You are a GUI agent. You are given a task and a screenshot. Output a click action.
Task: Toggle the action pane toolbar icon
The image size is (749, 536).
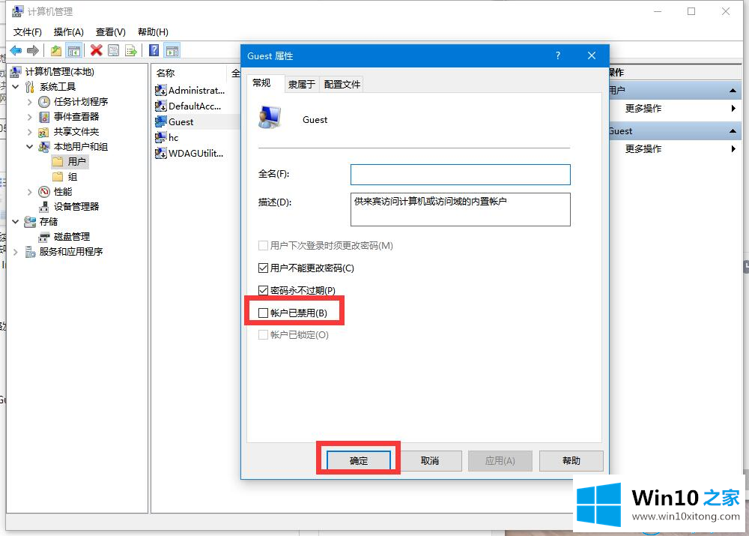click(x=172, y=50)
